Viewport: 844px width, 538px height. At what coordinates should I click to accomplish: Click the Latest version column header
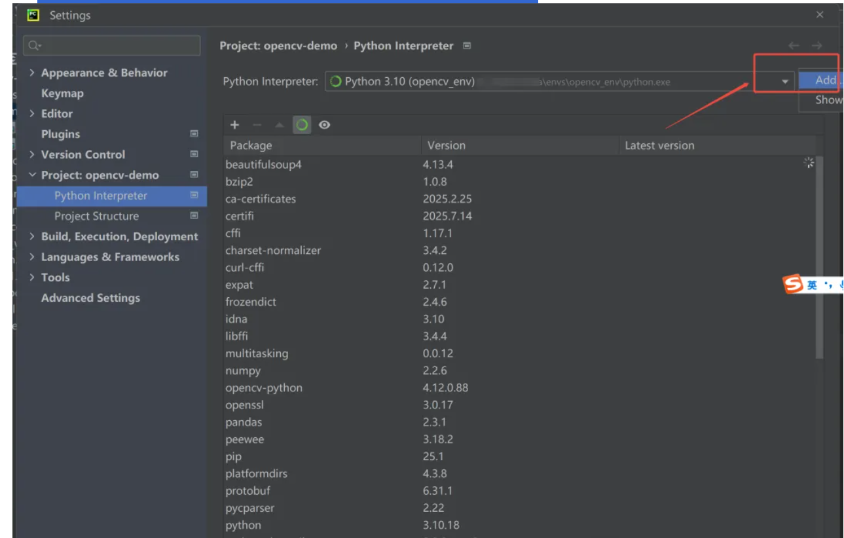point(718,145)
